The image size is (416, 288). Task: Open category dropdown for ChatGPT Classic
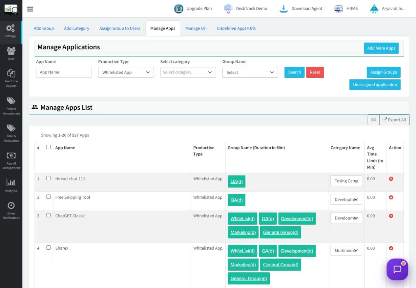[346, 218]
